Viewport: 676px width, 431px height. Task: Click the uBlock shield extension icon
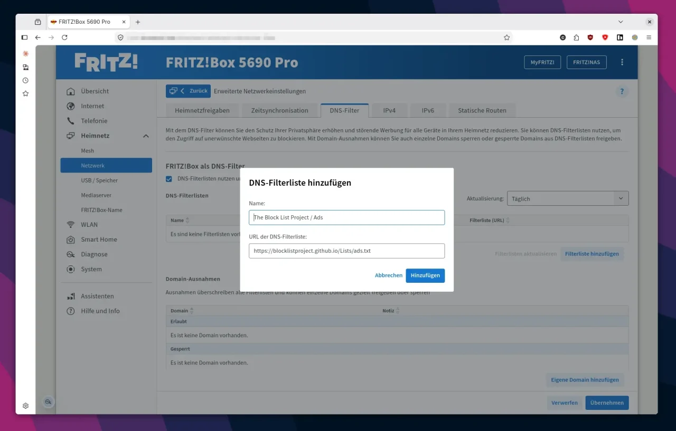590,37
